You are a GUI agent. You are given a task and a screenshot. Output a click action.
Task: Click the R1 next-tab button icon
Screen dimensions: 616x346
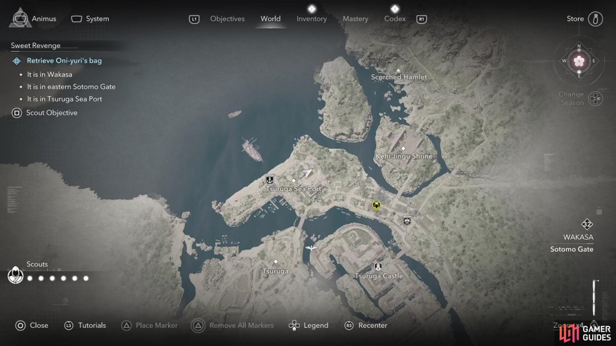[422, 19]
